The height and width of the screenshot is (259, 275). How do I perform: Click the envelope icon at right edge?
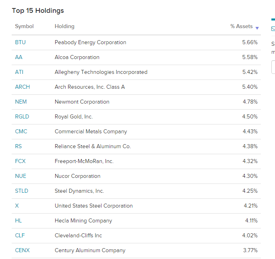coord(273,29)
